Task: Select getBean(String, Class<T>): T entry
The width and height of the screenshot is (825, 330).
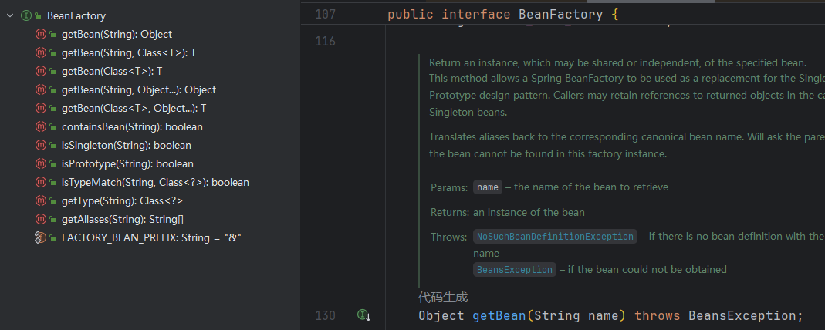Action: [129, 52]
